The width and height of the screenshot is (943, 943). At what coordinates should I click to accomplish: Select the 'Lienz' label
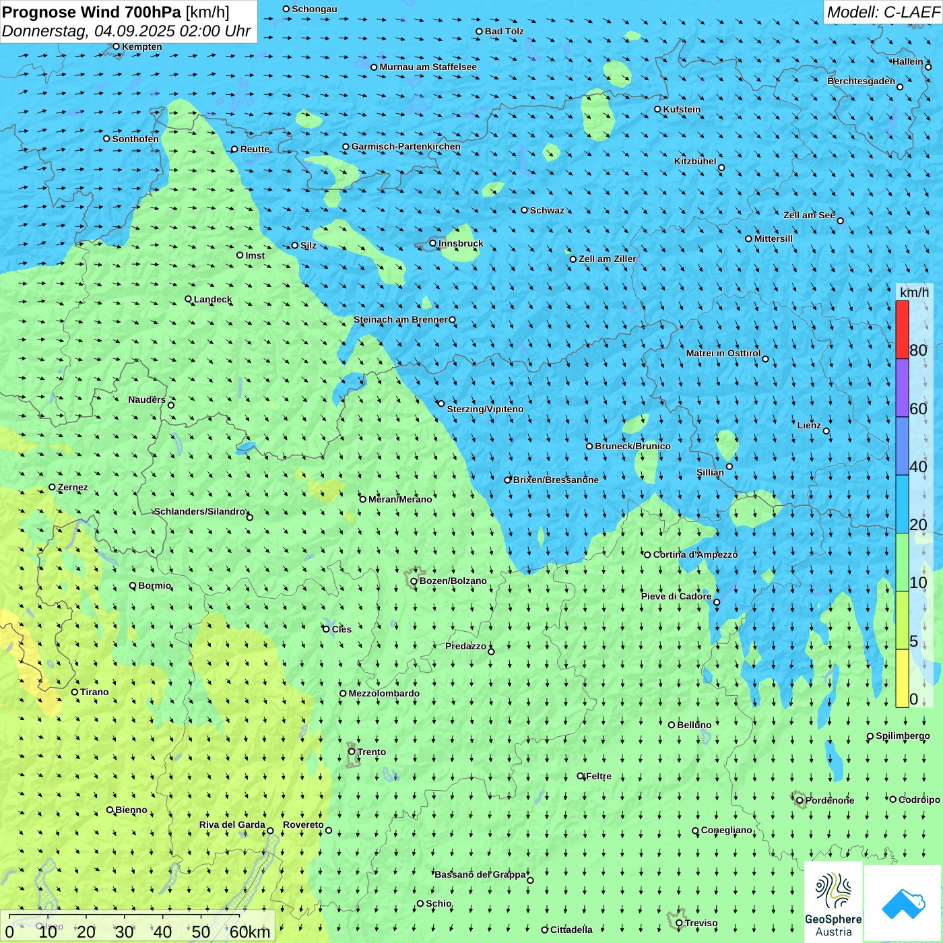pyautogui.click(x=809, y=425)
